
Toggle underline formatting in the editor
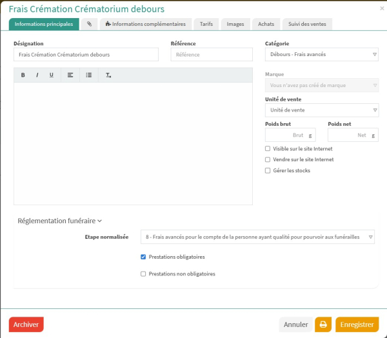[52, 75]
